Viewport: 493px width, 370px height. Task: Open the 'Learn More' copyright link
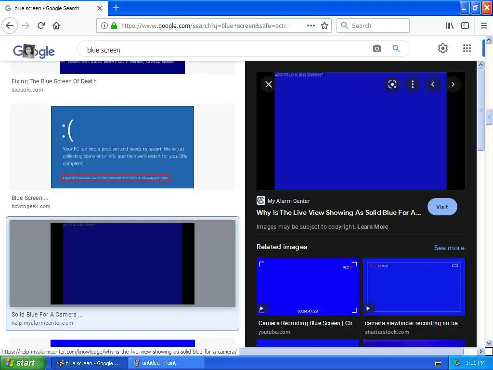(x=373, y=227)
